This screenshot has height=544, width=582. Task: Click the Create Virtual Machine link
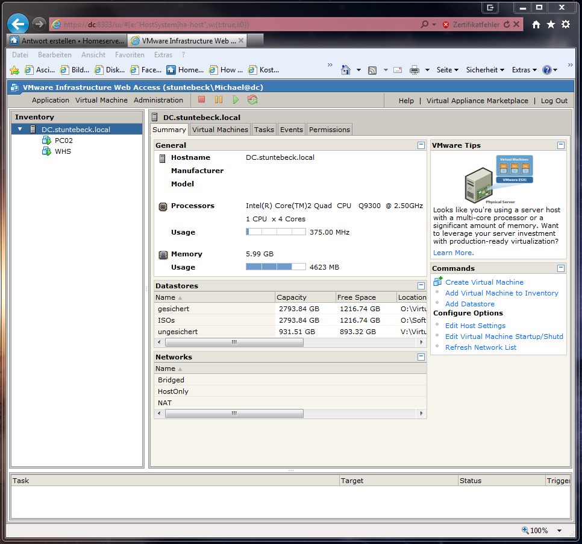click(484, 282)
